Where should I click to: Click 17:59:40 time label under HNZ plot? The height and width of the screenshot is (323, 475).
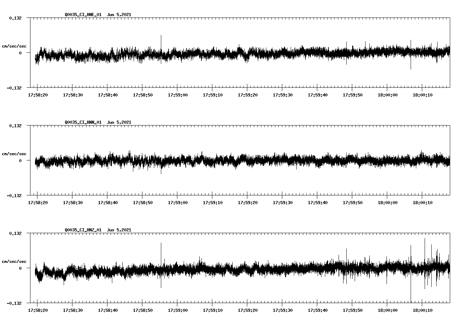point(318,310)
